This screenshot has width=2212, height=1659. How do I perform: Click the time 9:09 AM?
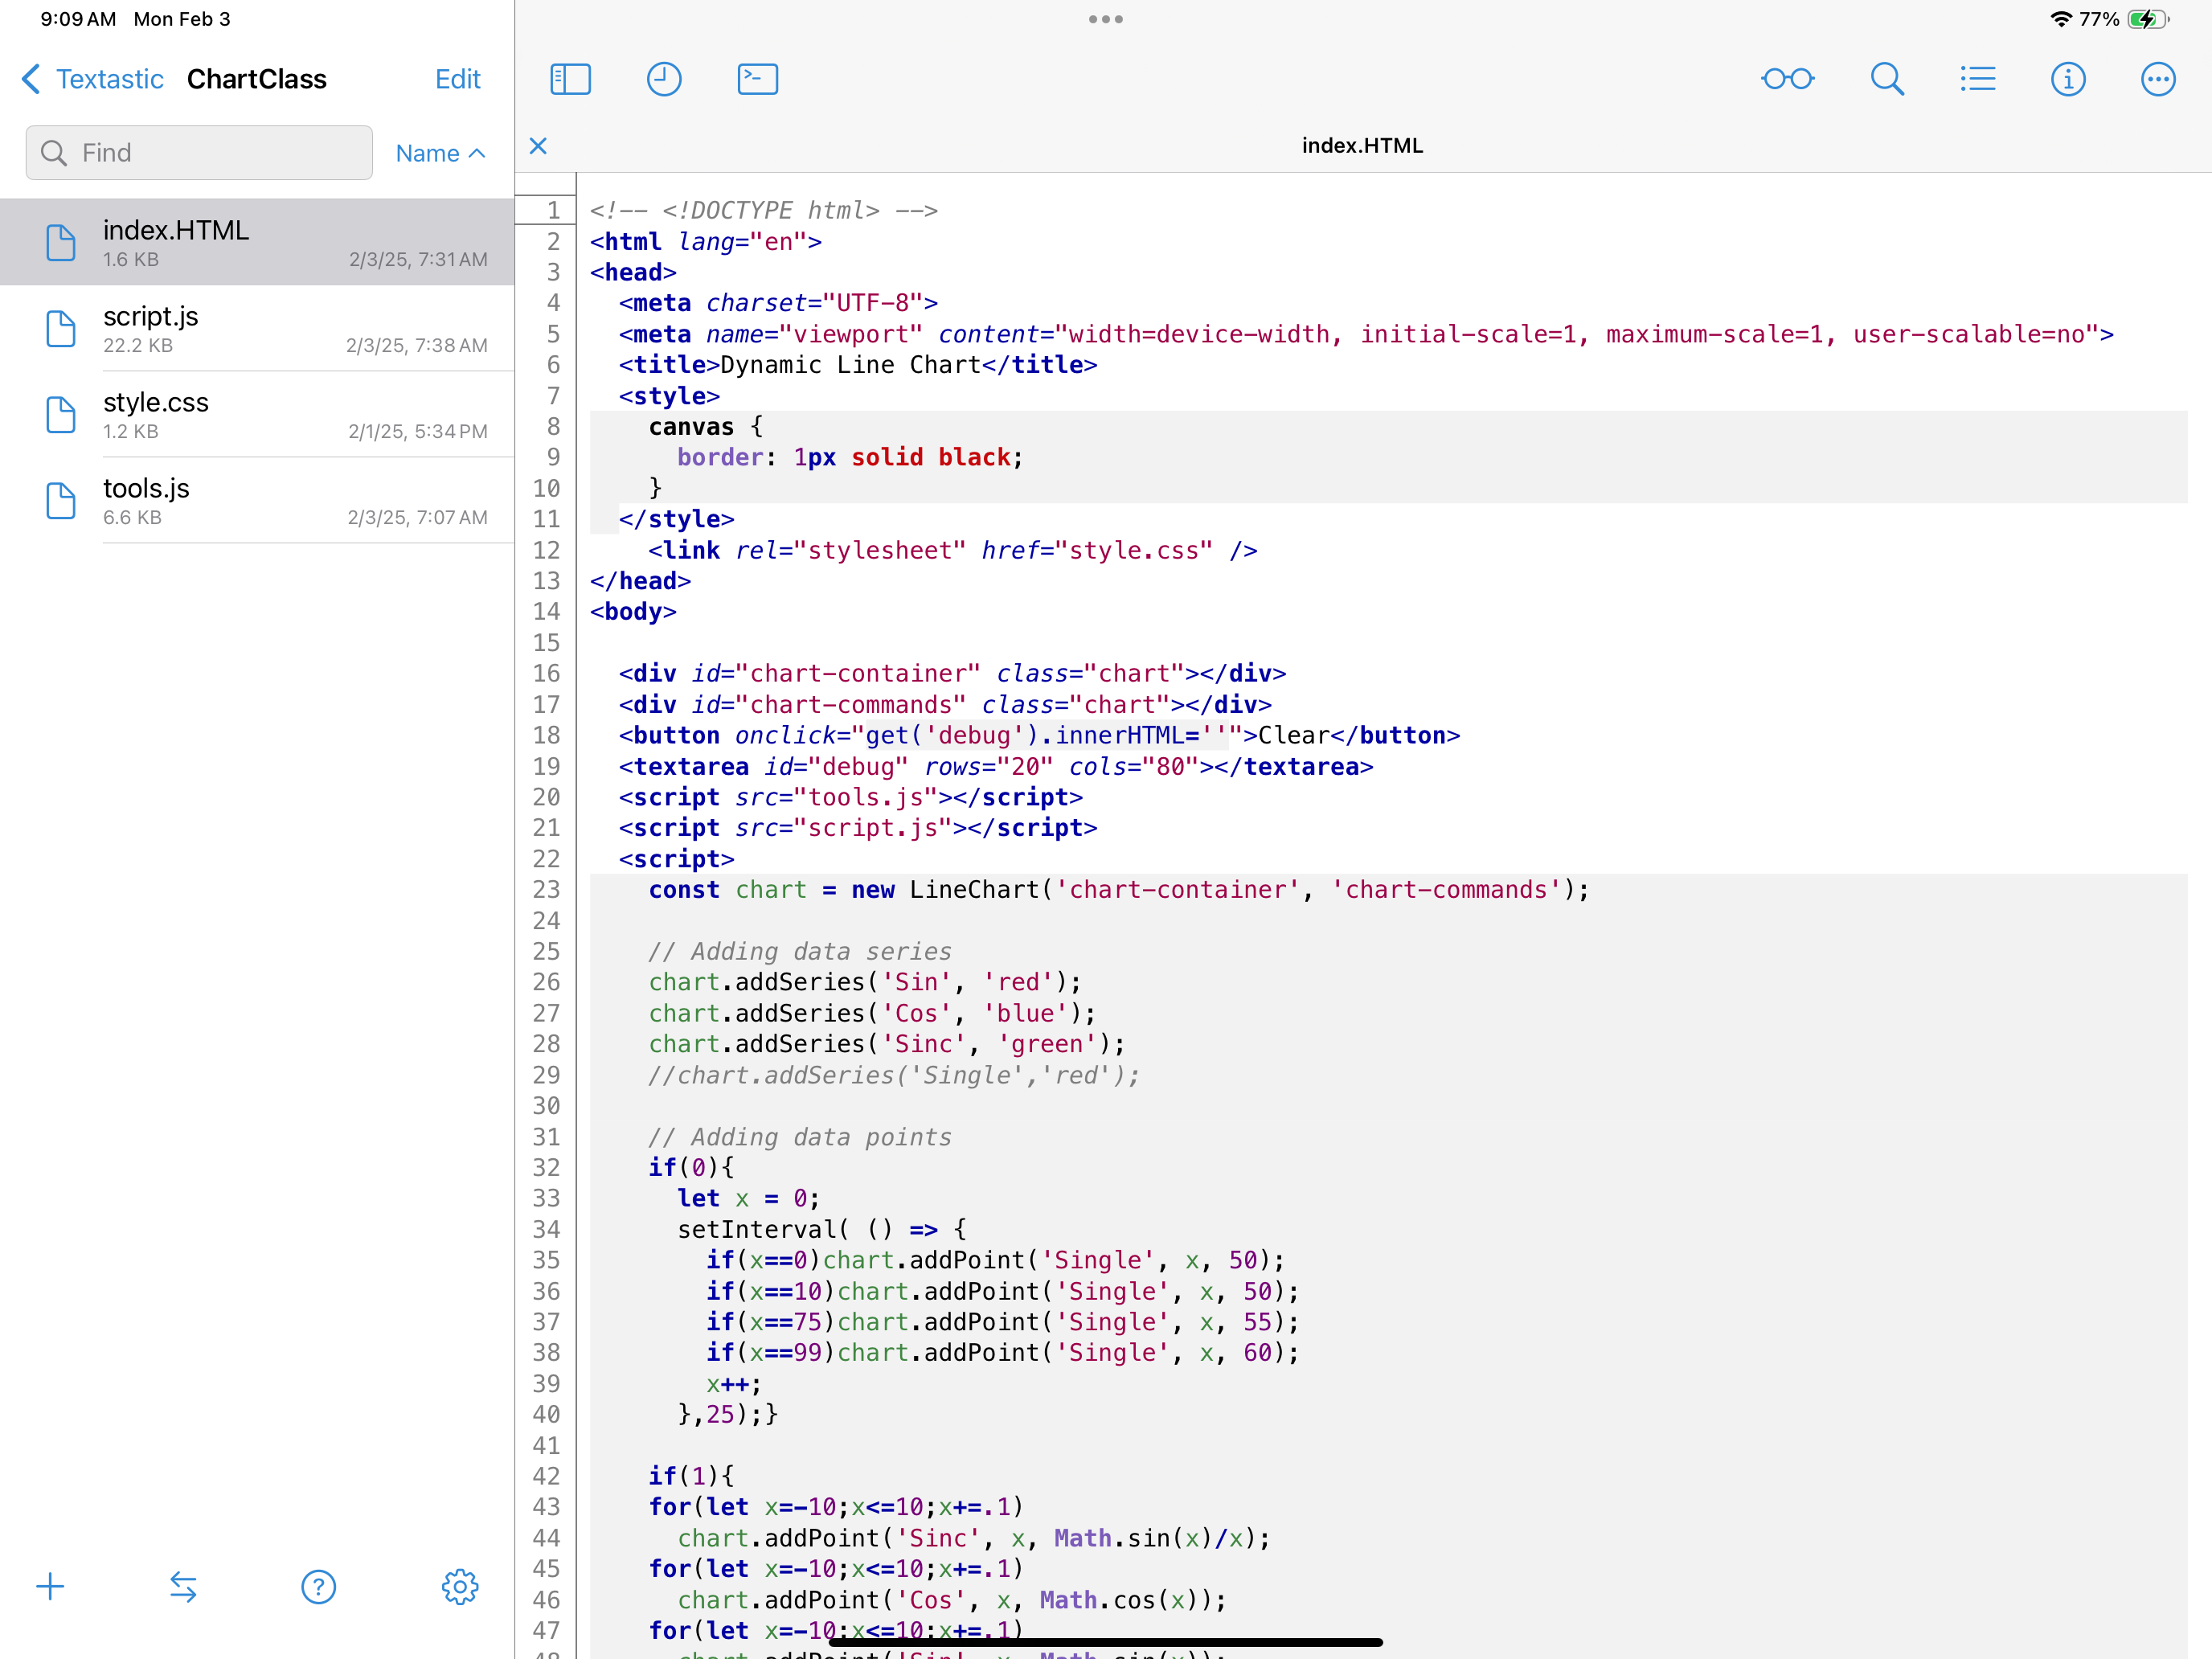[78, 19]
